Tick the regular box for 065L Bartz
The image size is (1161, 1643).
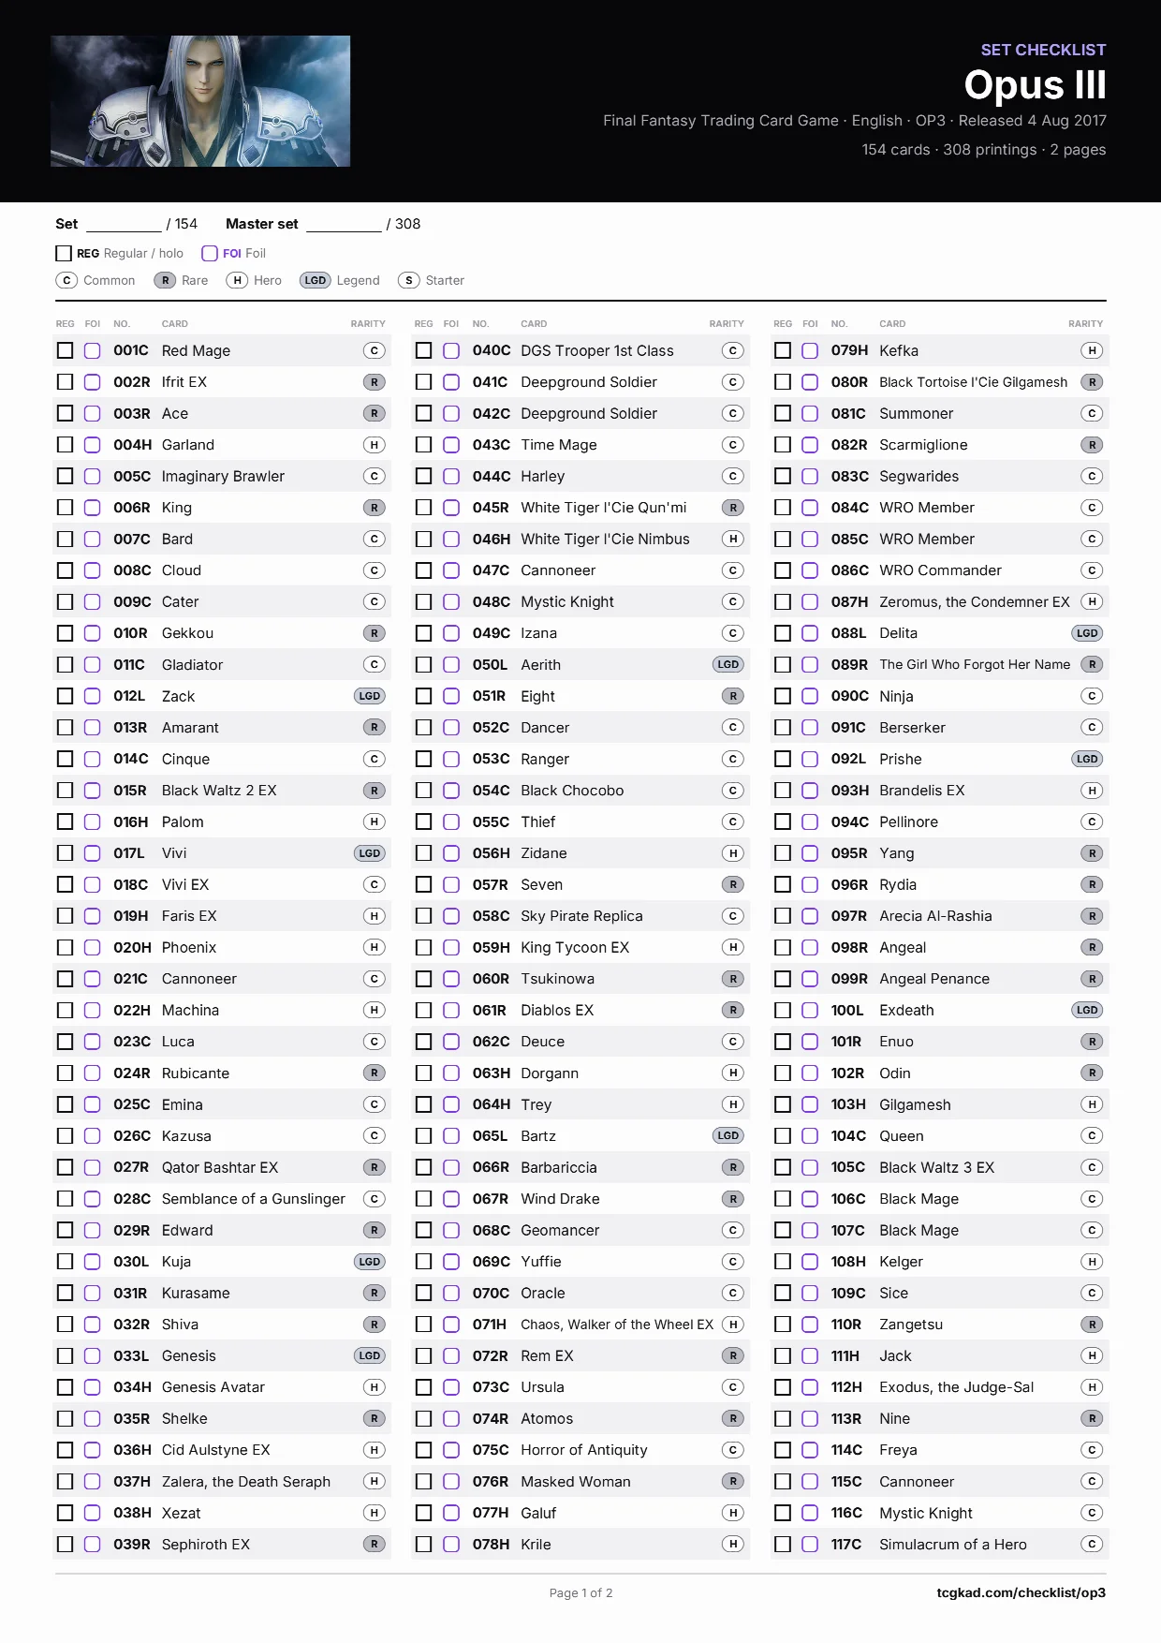point(423,1135)
